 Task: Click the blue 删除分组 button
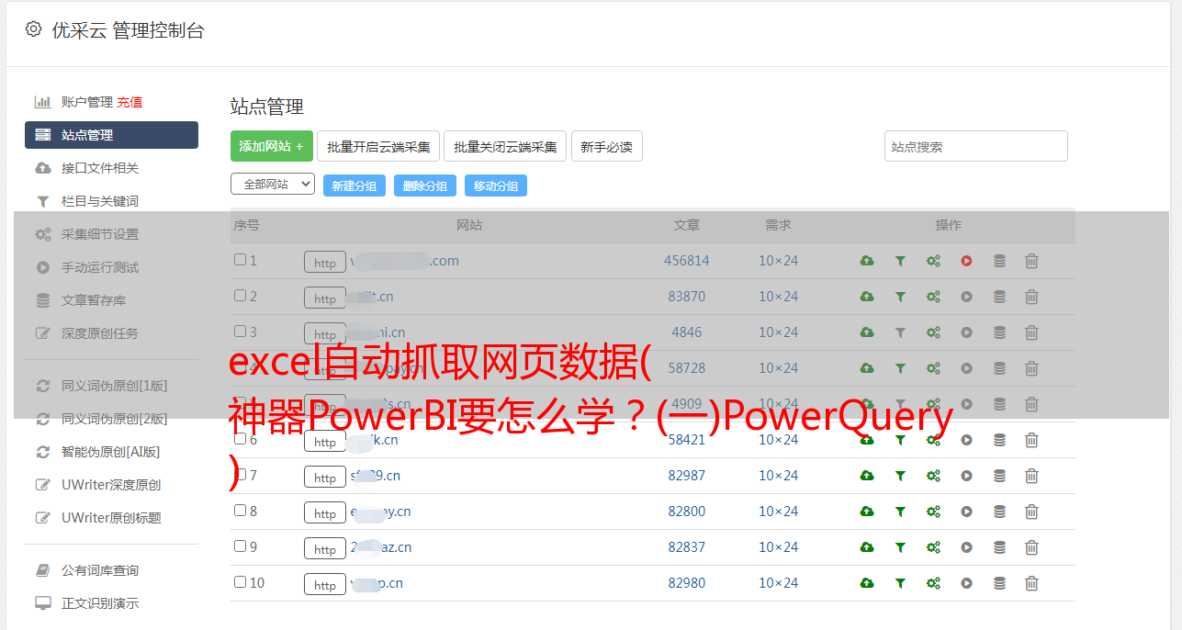tap(425, 186)
